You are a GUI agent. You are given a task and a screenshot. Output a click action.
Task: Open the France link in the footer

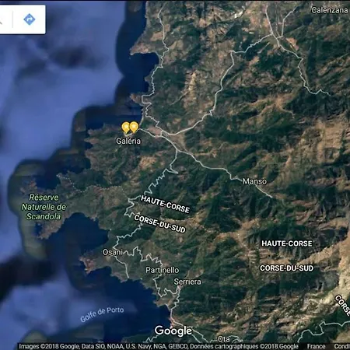pyautogui.click(x=316, y=346)
